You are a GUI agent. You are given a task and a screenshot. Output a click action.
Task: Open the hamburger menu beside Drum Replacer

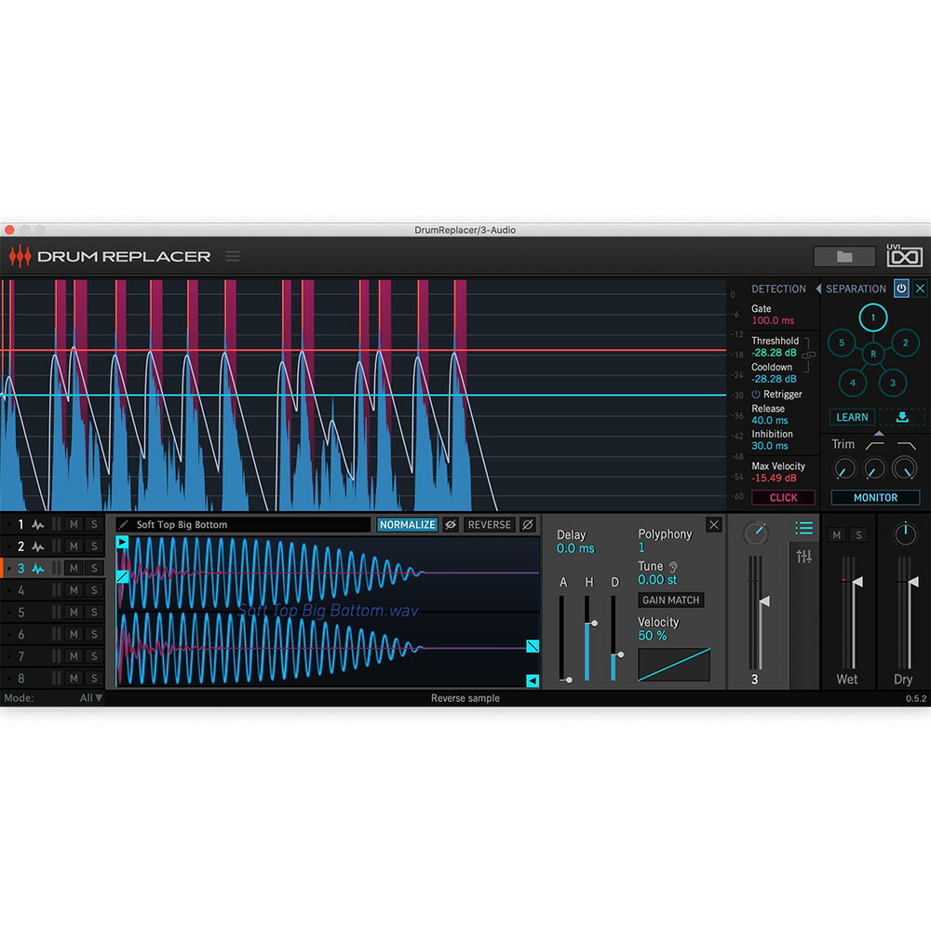(233, 256)
